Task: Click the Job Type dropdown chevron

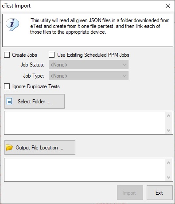Action: (124, 76)
